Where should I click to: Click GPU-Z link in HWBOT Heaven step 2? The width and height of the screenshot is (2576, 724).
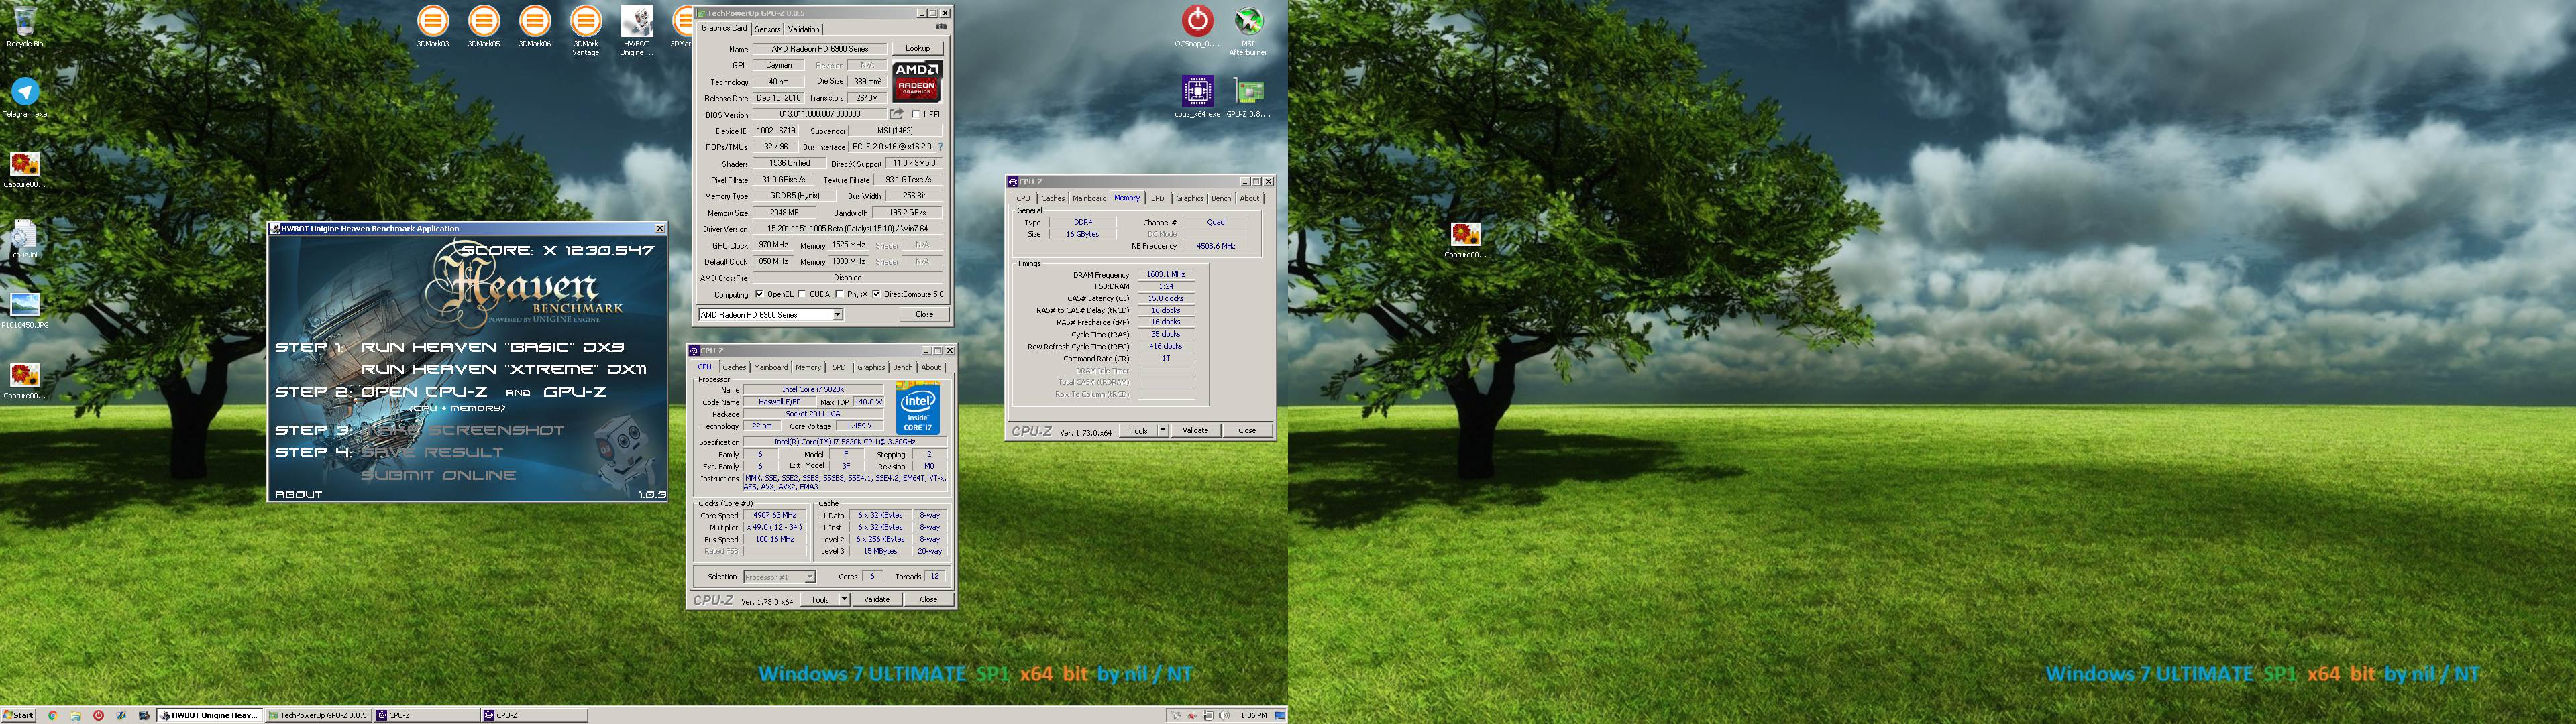click(x=575, y=392)
